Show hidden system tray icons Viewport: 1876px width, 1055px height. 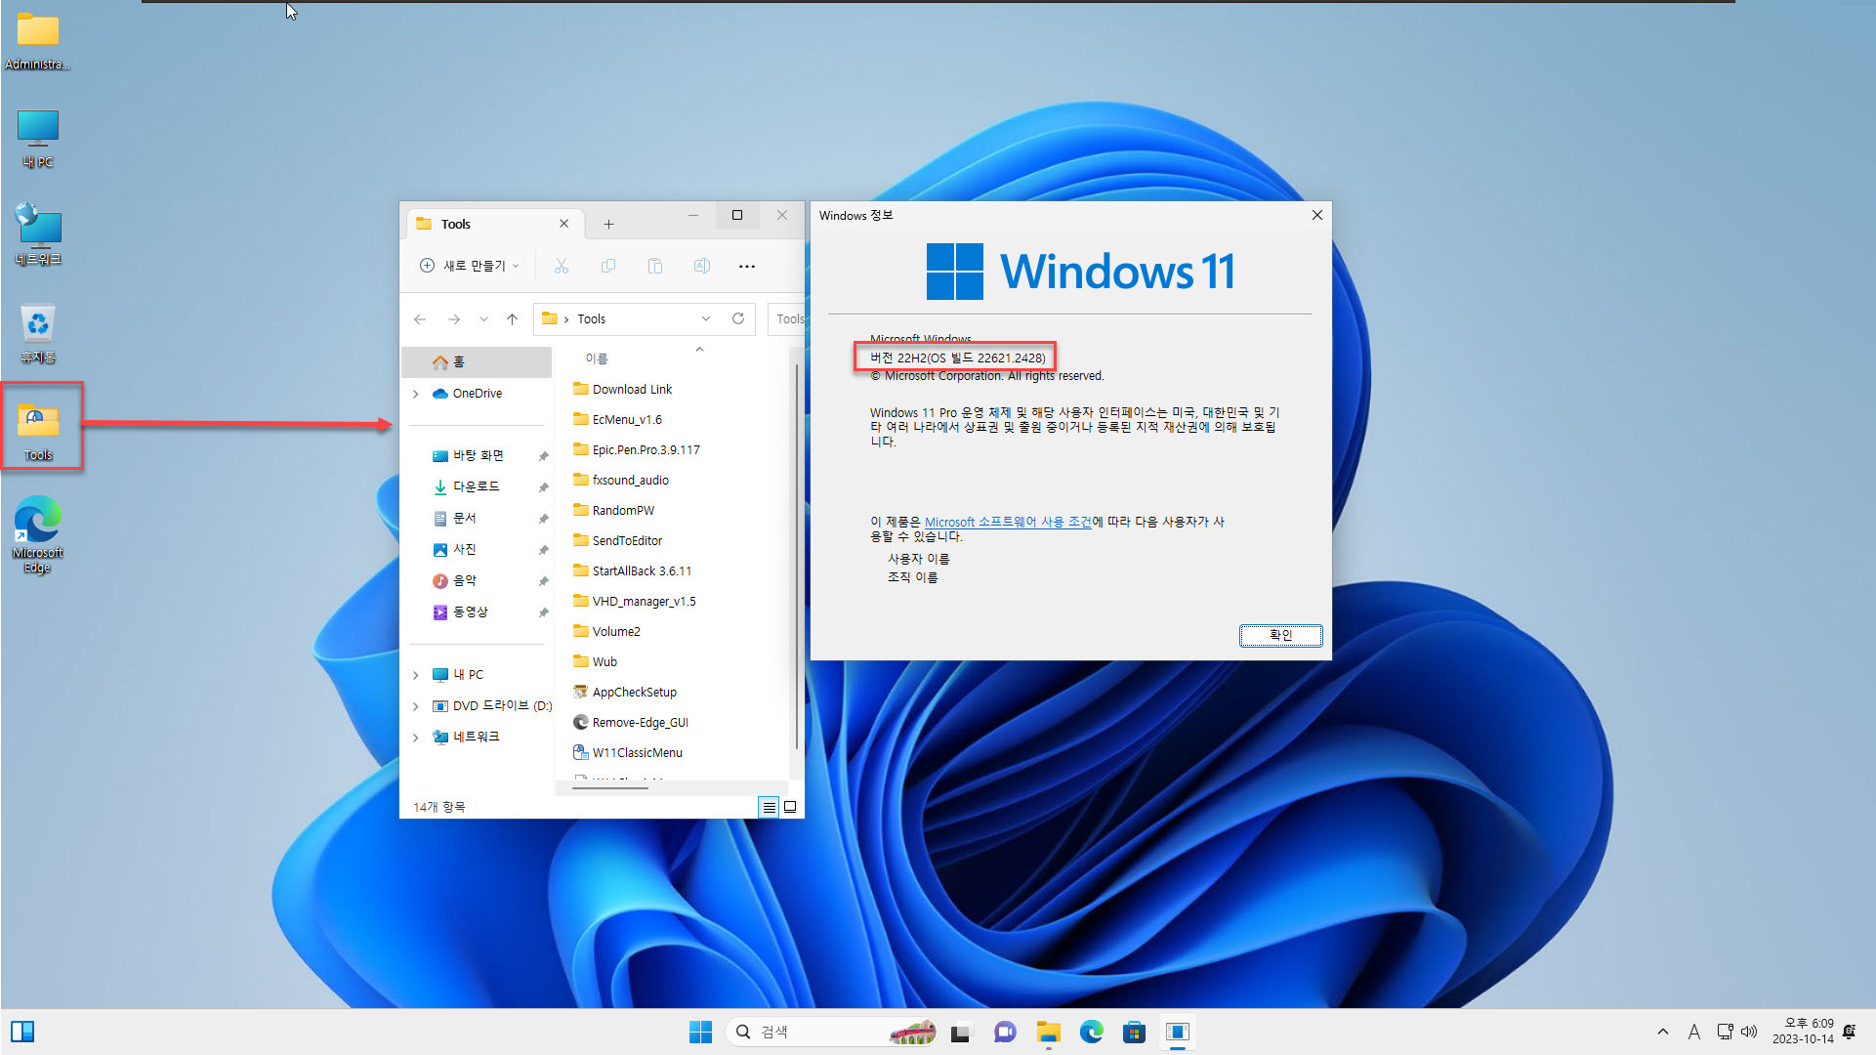pyautogui.click(x=1662, y=1032)
